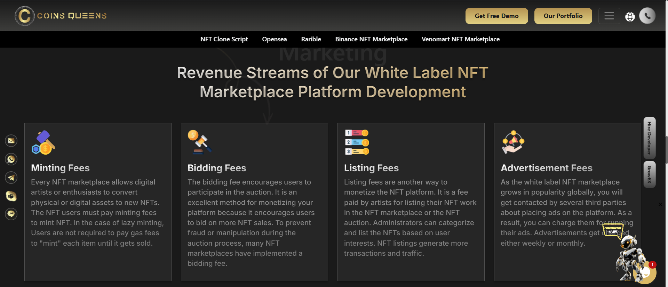Click Get Free Demo button
Viewport: 668px width, 287px height.
(496, 16)
